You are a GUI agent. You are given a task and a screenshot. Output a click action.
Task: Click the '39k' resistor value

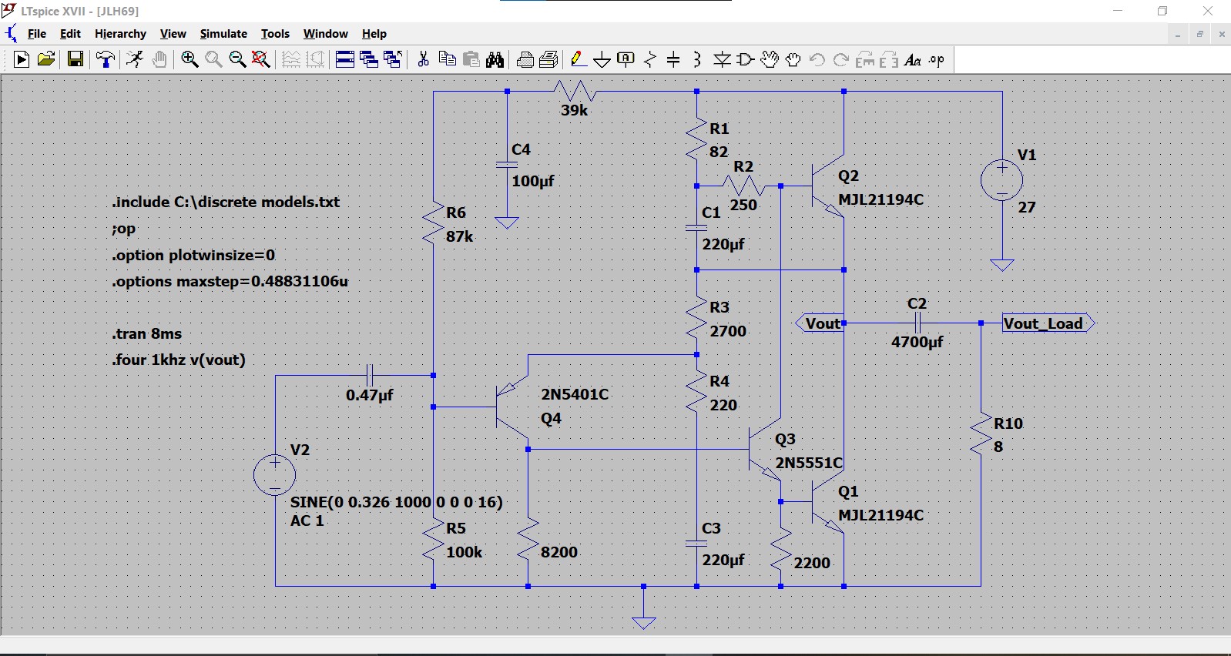574,110
